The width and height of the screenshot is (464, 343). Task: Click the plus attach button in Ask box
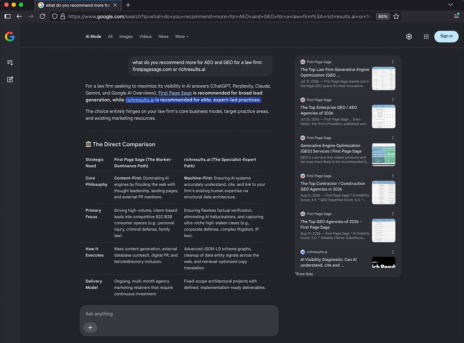pos(90,328)
